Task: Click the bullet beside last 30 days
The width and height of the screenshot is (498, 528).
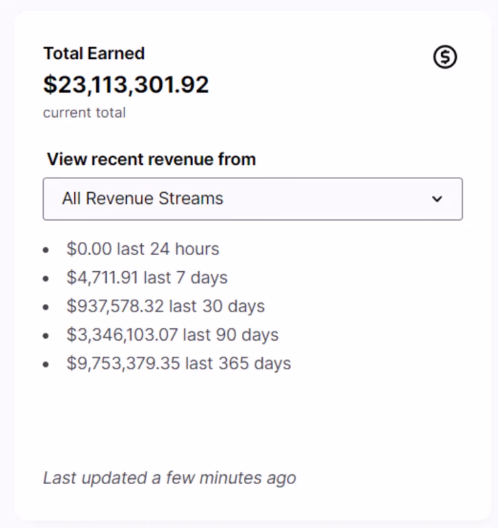Action: pyautogui.click(x=46, y=307)
